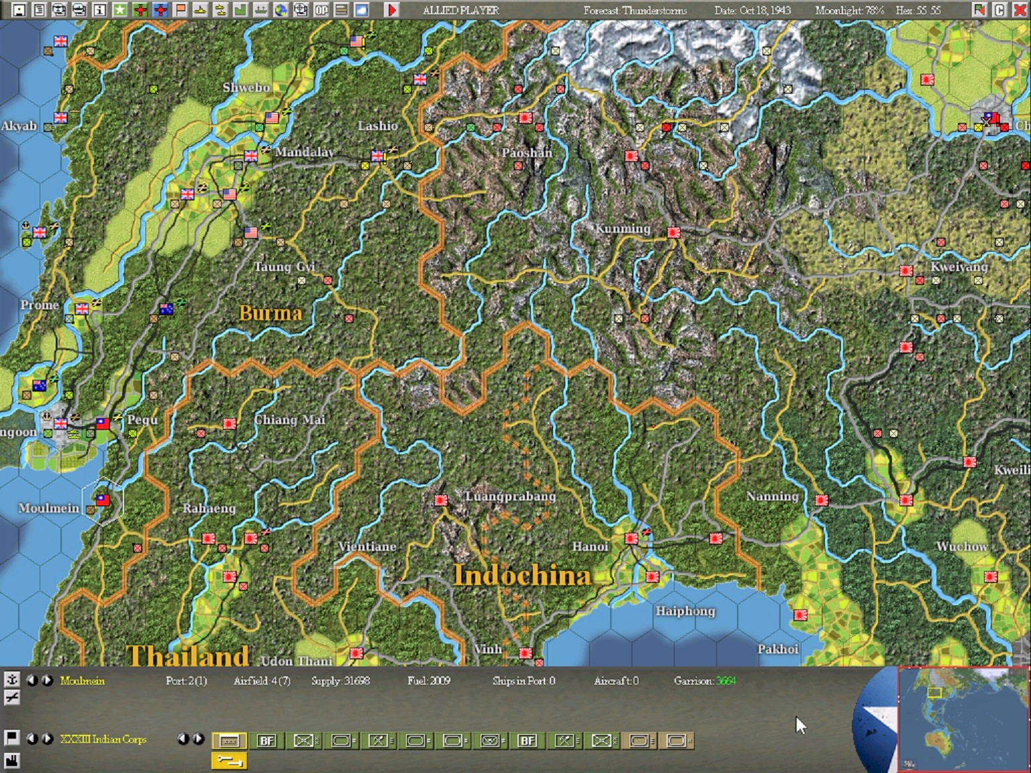Click the icon left of 'C' at top-right
Image resolution: width=1031 pixels, height=773 pixels.
click(x=979, y=9)
